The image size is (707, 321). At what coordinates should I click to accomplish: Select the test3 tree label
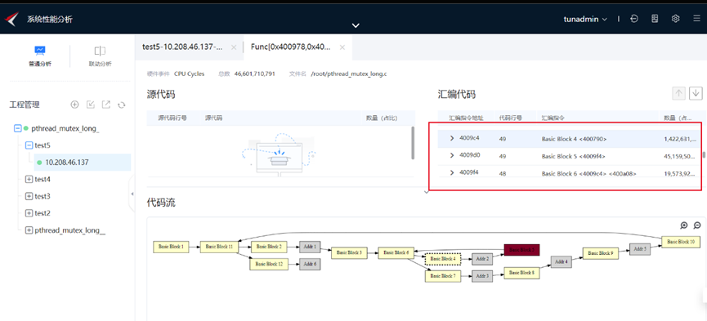[x=43, y=196]
